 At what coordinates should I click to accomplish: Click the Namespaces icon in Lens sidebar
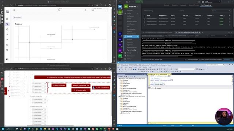125,56
